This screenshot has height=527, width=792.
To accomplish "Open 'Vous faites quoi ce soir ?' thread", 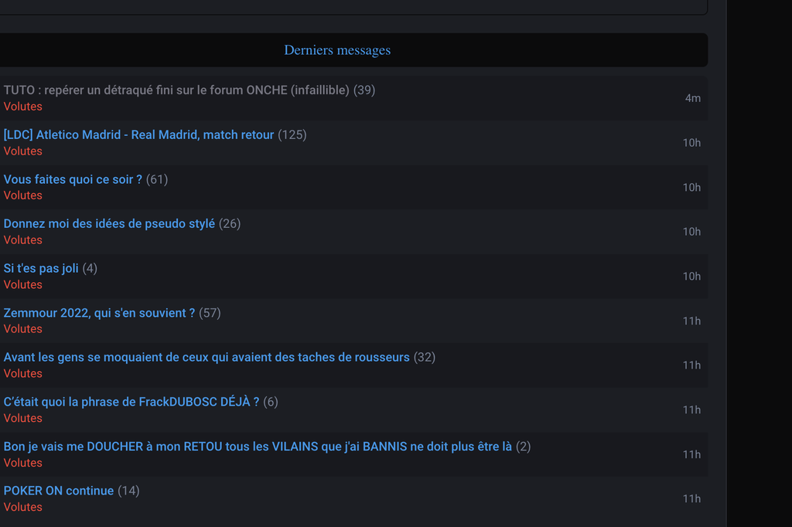I will point(73,180).
